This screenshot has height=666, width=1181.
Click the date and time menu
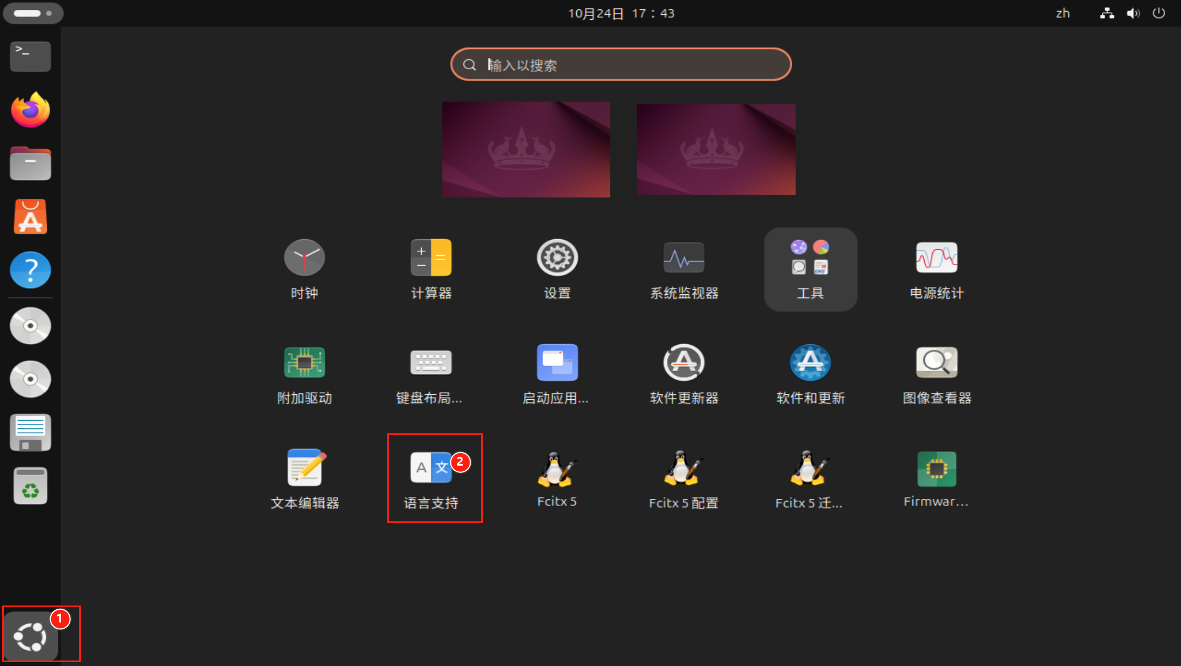pyautogui.click(x=621, y=13)
